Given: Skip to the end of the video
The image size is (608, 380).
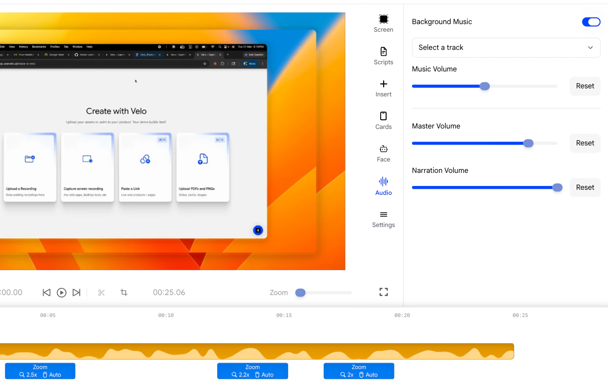Looking at the screenshot, I should (76, 293).
